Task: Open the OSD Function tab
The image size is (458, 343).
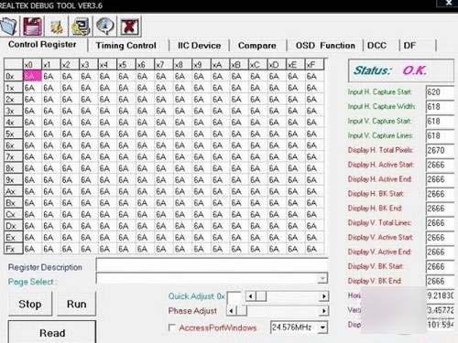Action: click(325, 46)
